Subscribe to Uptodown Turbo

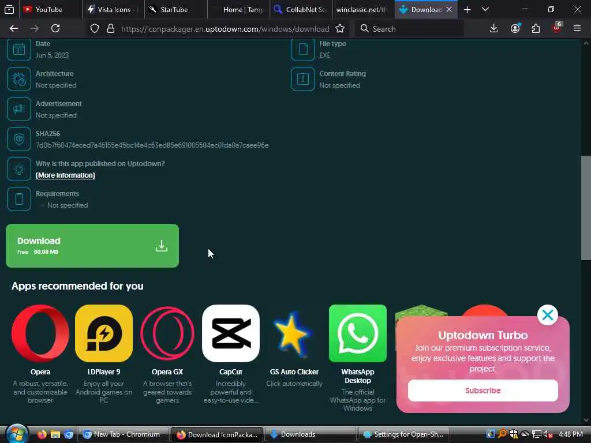coord(482,391)
